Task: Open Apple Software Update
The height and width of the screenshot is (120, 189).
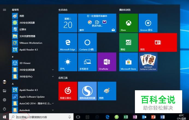Action: [x=33, y=97]
